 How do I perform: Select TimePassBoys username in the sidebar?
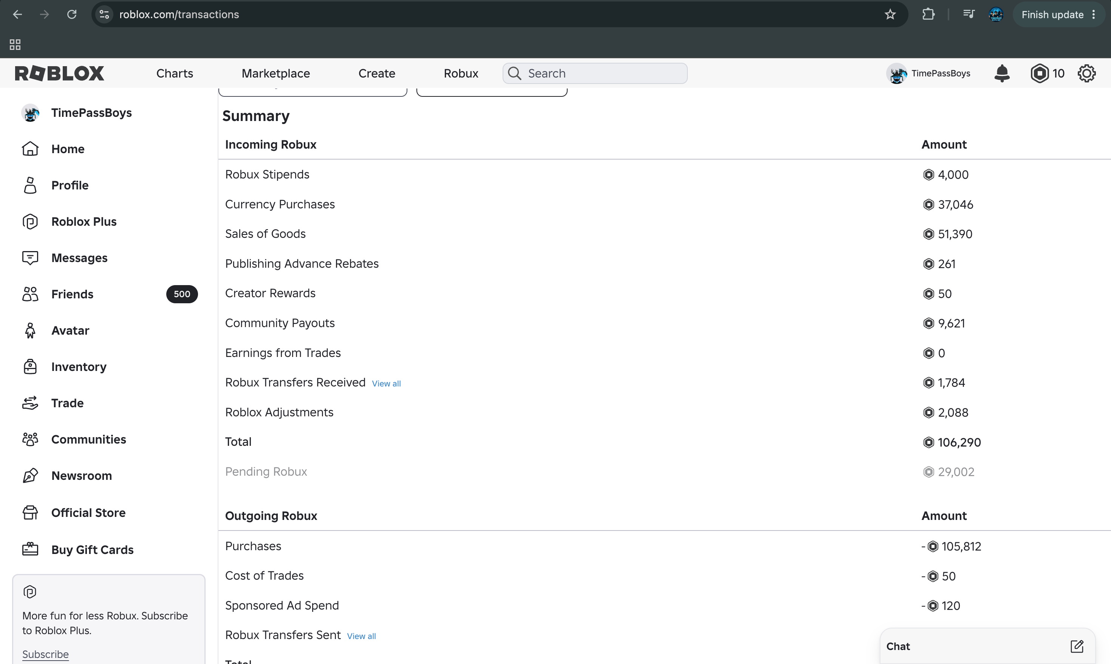(x=92, y=113)
